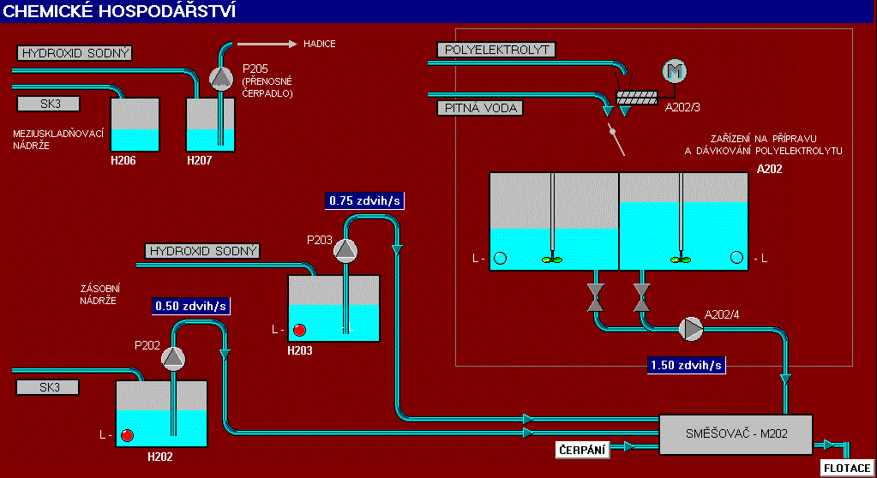Click the A202/3 screw feeder hopper

tap(636, 98)
